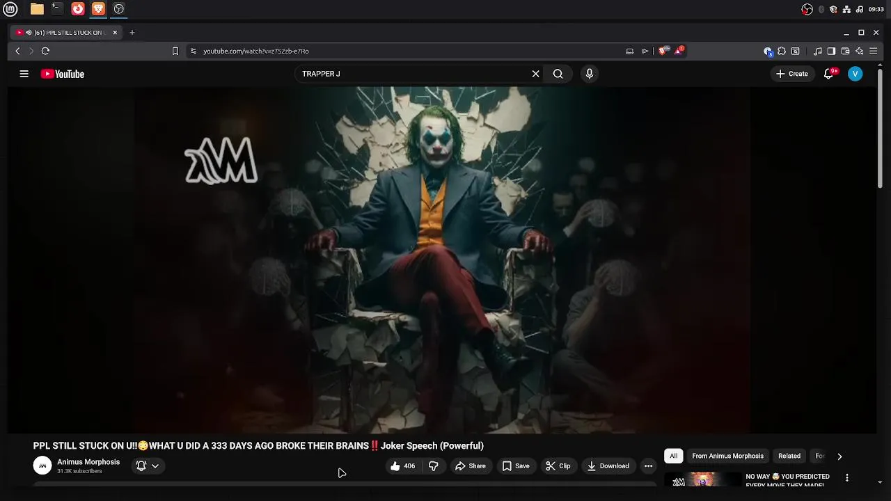891x501 pixels.
Task: Open the Linux Mint start menu
Action: [x=10, y=9]
